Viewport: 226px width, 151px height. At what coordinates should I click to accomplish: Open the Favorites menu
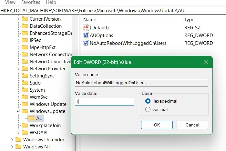[x=31, y=2]
